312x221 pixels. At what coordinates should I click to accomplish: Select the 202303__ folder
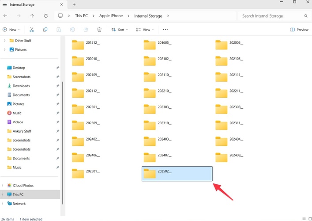[x=158, y=109]
